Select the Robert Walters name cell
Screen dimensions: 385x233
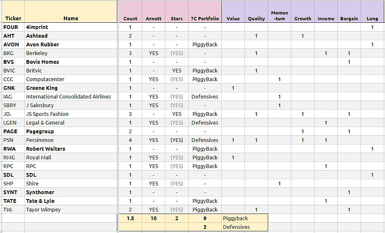pyautogui.click(x=71, y=149)
